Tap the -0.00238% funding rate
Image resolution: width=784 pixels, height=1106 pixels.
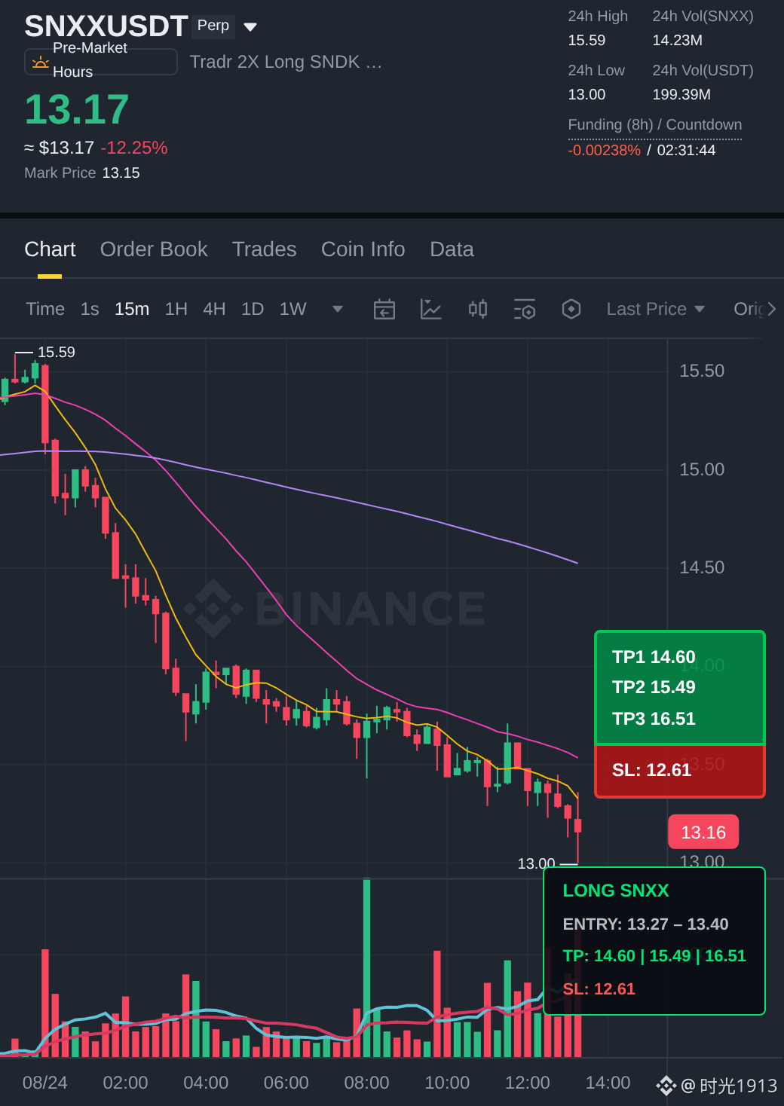coord(604,150)
